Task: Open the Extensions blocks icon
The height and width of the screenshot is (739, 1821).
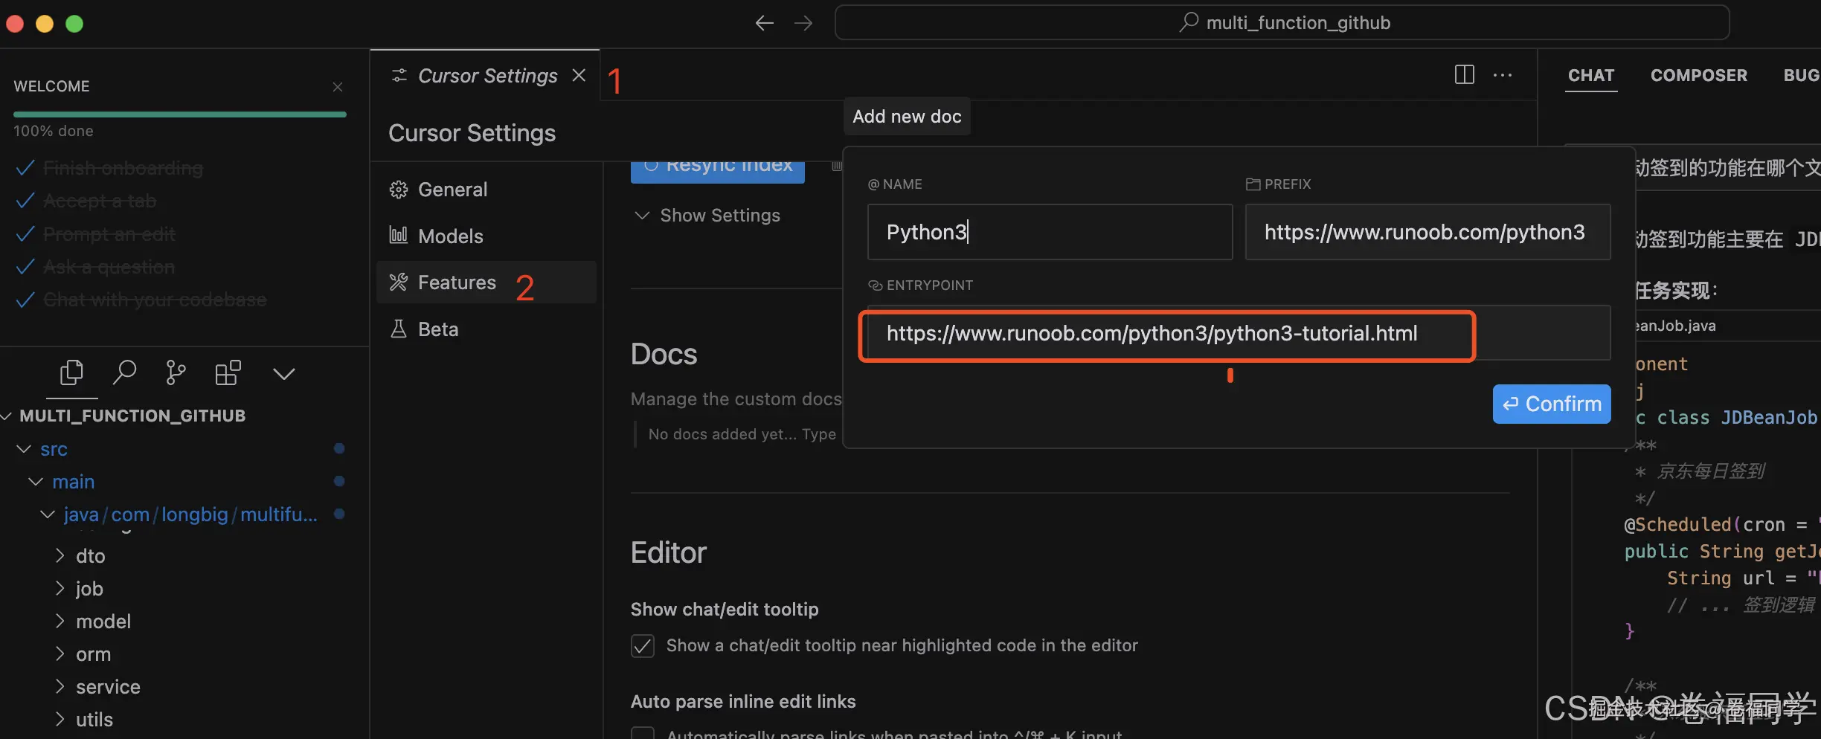Action: (x=228, y=372)
